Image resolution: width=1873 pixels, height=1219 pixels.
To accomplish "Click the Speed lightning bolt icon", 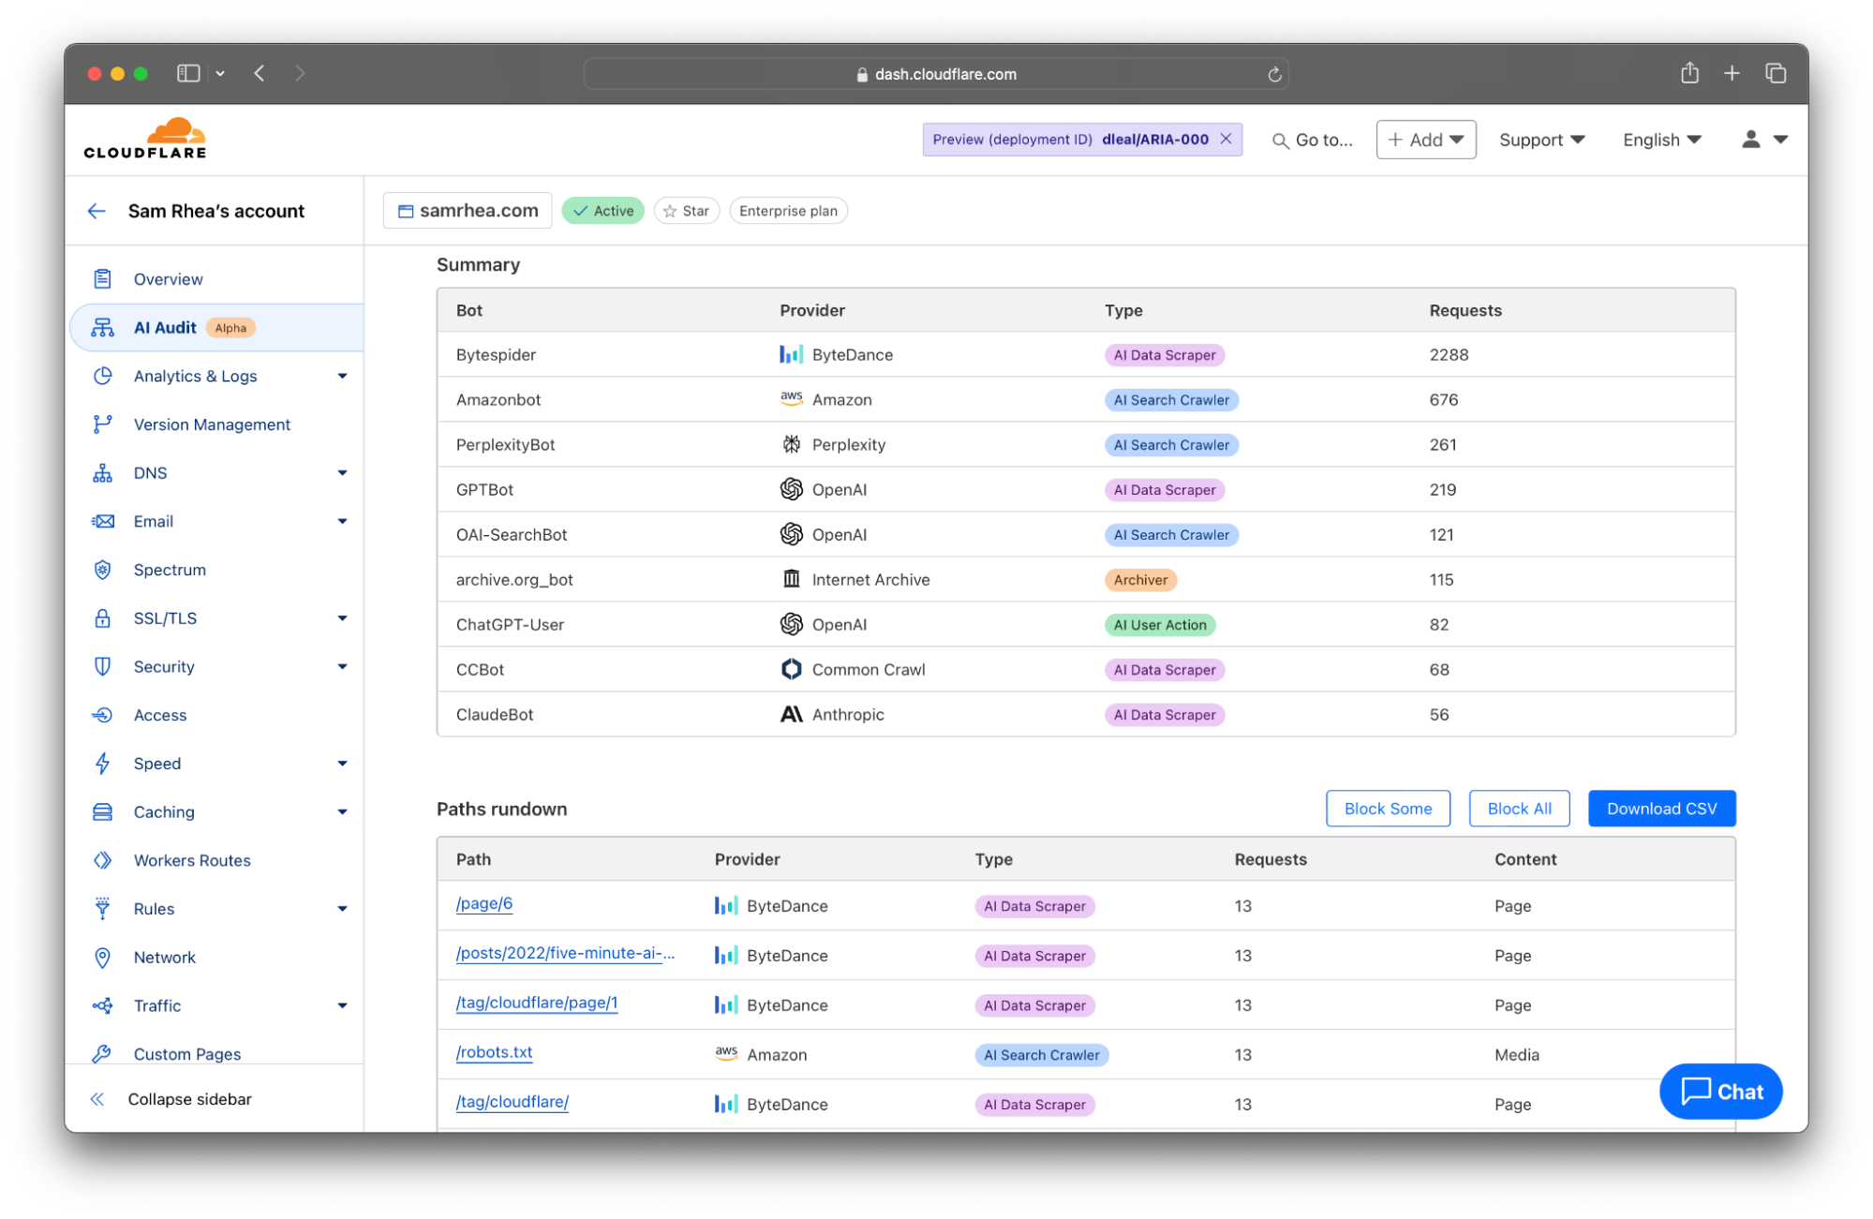I will [x=103, y=763].
